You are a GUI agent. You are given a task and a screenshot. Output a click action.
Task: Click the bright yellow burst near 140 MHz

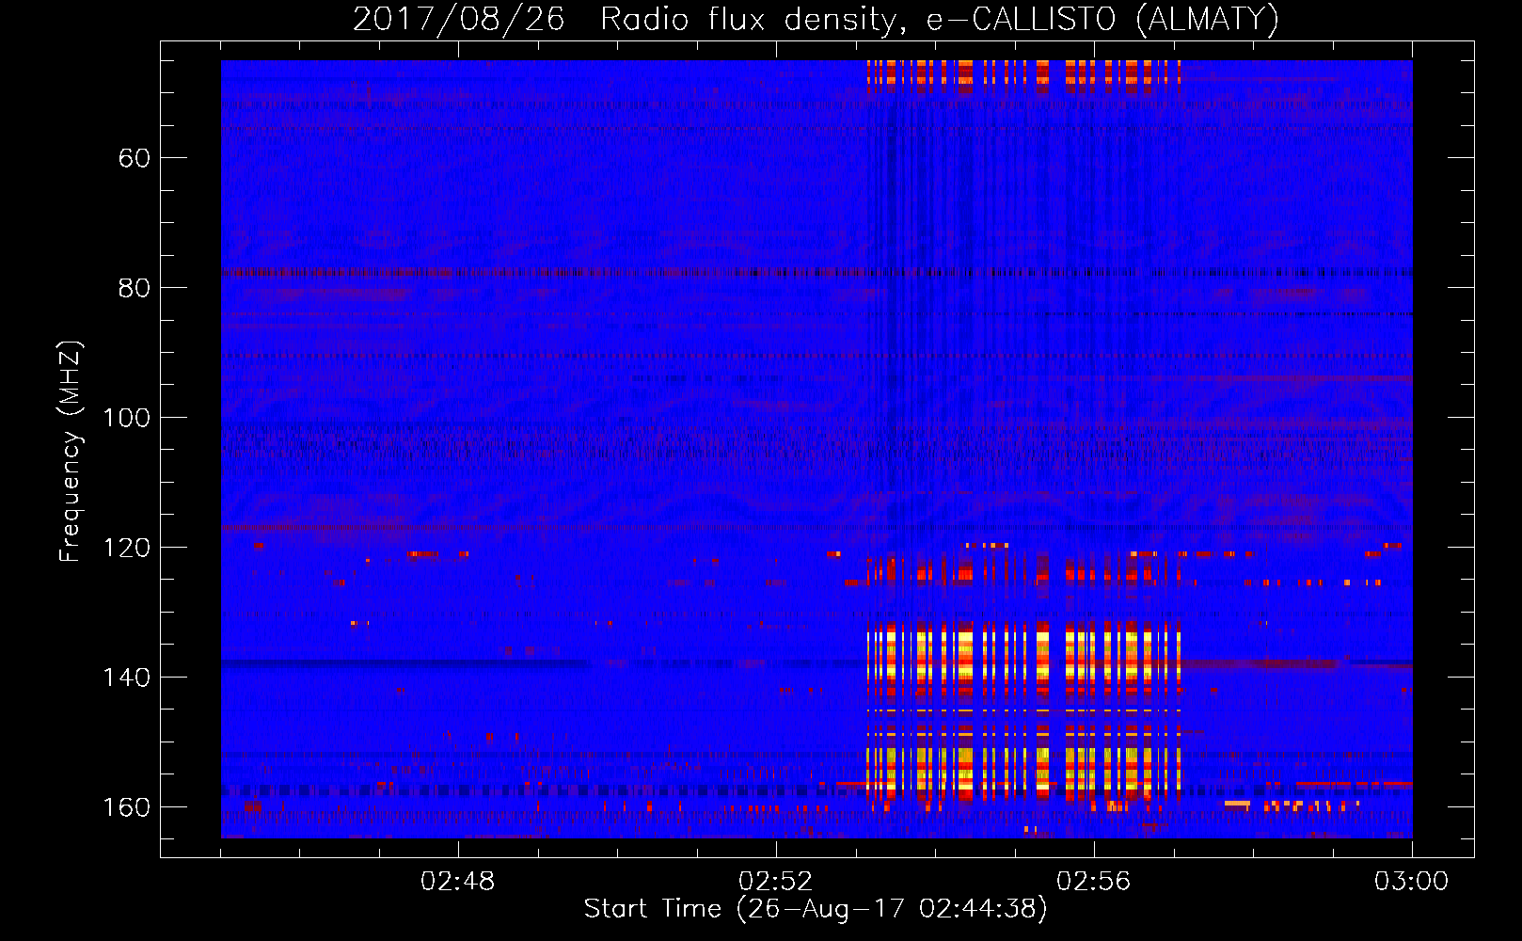point(1023,659)
